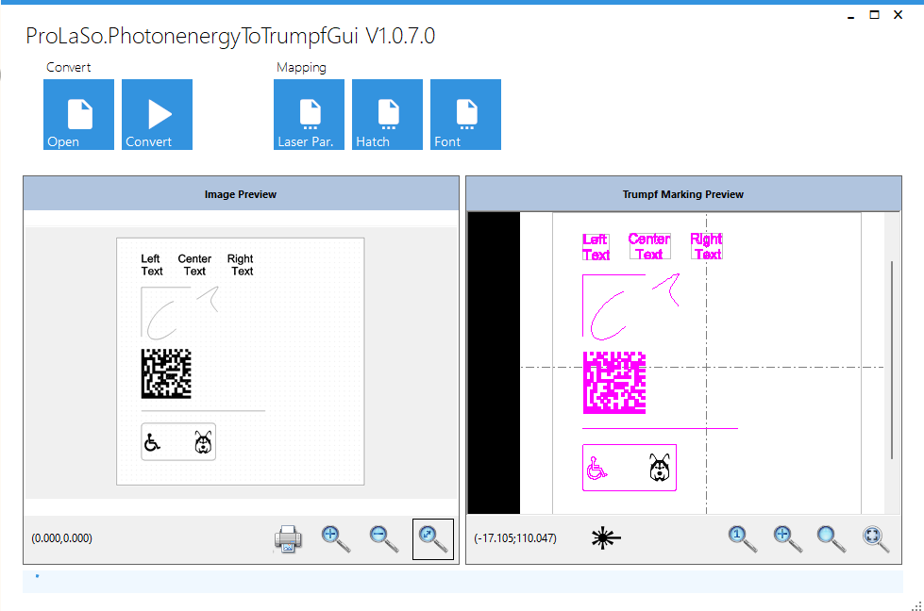This screenshot has width=924, height=611.
Task: Zoom in on the Trumpf Marking Preview
Action: 787,538
